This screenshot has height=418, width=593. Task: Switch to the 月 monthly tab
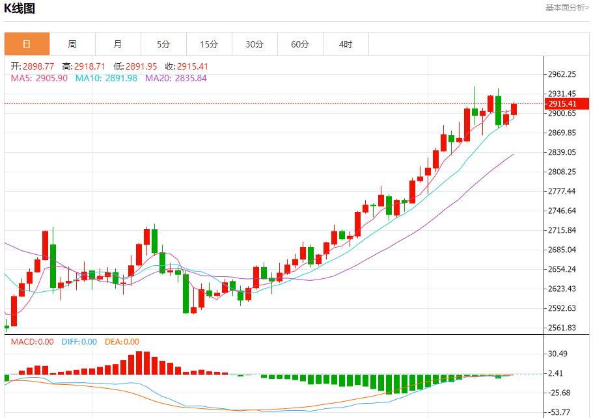(118, 44)
